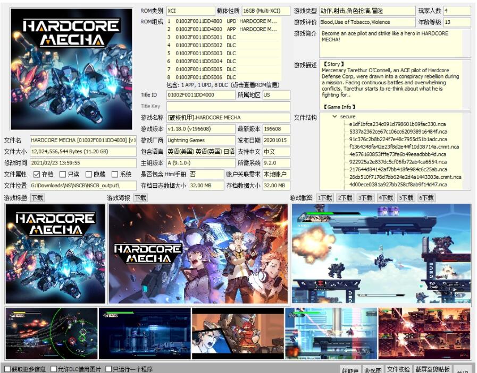Click the 6下载 screenshot button
Viewport: 477px width, 373px height.
(x=426, y=198)
